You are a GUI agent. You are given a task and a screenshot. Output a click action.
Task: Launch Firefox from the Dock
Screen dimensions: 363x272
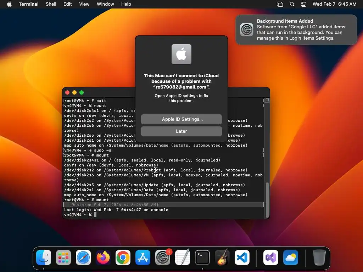(x=103, y=257)
